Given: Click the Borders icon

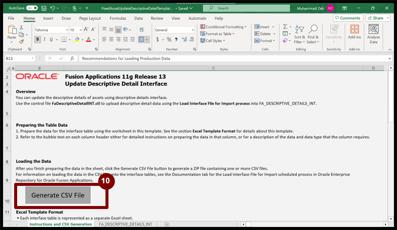Looking at the screenshot, I should [64, 39].
